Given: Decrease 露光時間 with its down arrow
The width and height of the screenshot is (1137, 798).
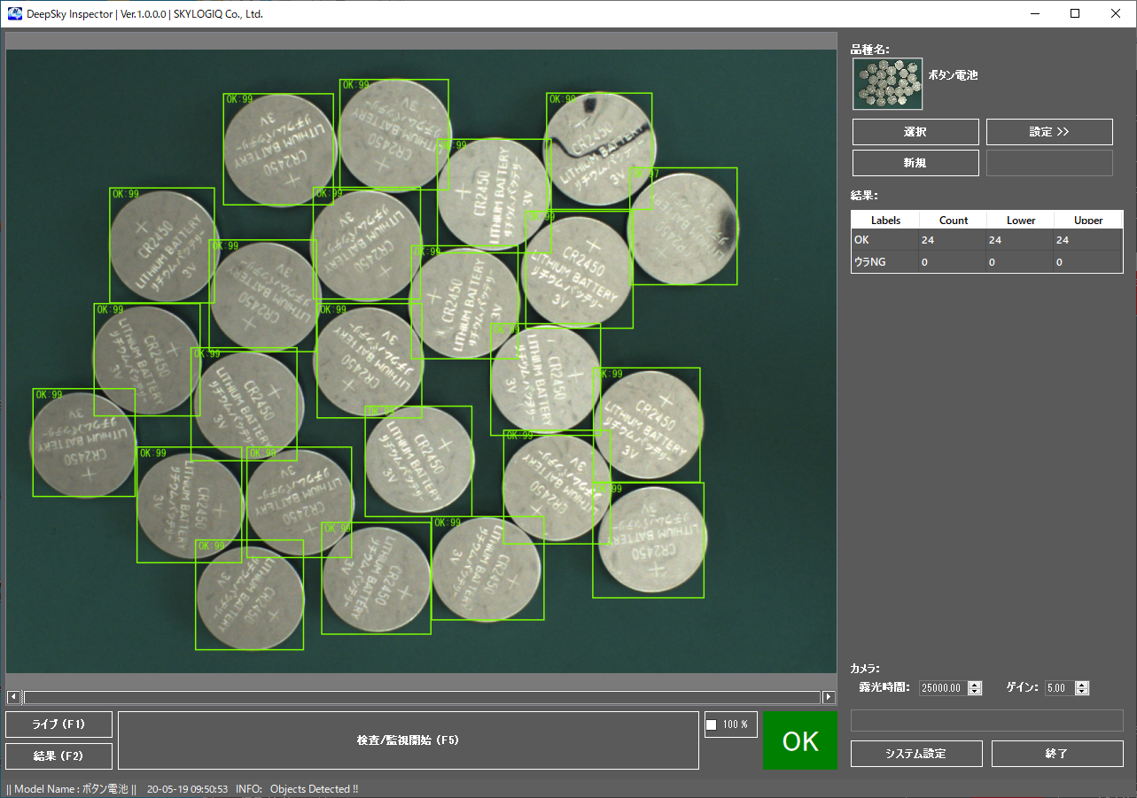Looking at the screenshot, I should tap(975, 692).
